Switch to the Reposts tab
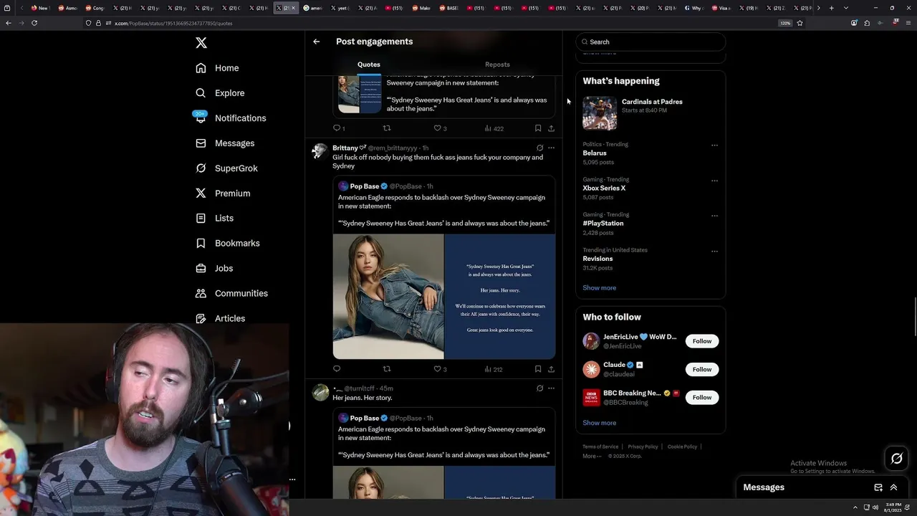 (x=497, y=64)
